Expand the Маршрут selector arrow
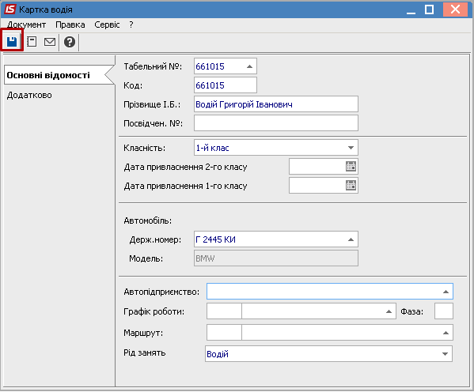 point(446,333)
